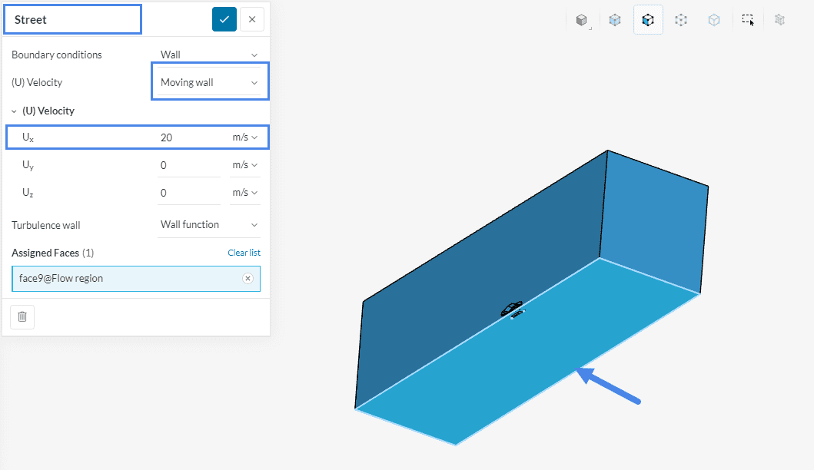Viewport: 814px width, 470px height.
Task: Choose the outlined cube edge selection icon
Action: (714, 20)
